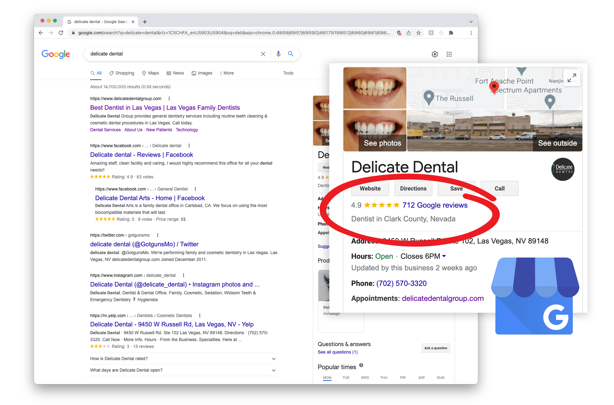Open options menu for Facebook General Dentist result

pos(195,189)
